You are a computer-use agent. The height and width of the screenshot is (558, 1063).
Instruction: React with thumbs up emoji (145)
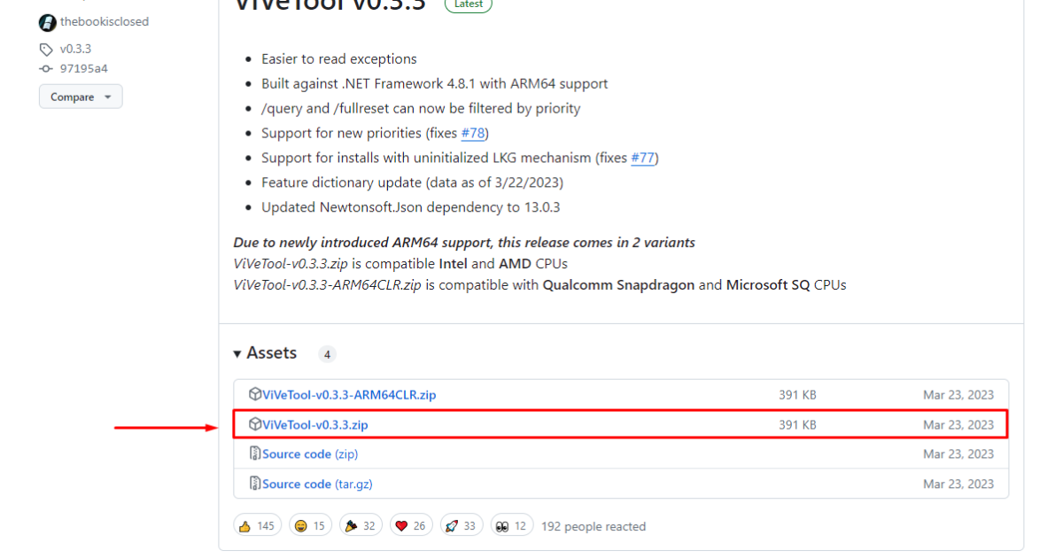coord(258,526)
